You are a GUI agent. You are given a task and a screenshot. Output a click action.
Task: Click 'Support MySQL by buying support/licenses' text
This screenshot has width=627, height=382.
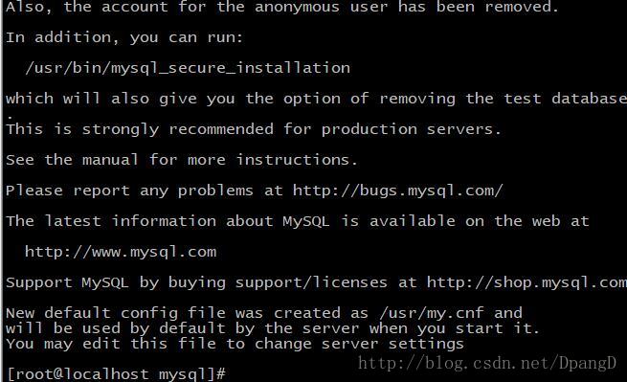coord(196,282)
